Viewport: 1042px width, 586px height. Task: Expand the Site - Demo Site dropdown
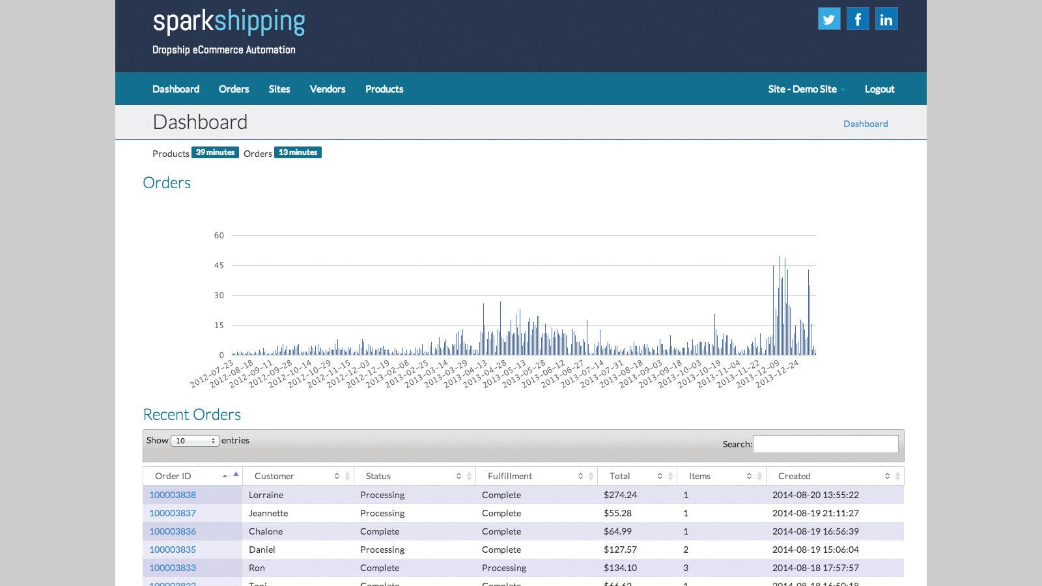tap(806, 89)
